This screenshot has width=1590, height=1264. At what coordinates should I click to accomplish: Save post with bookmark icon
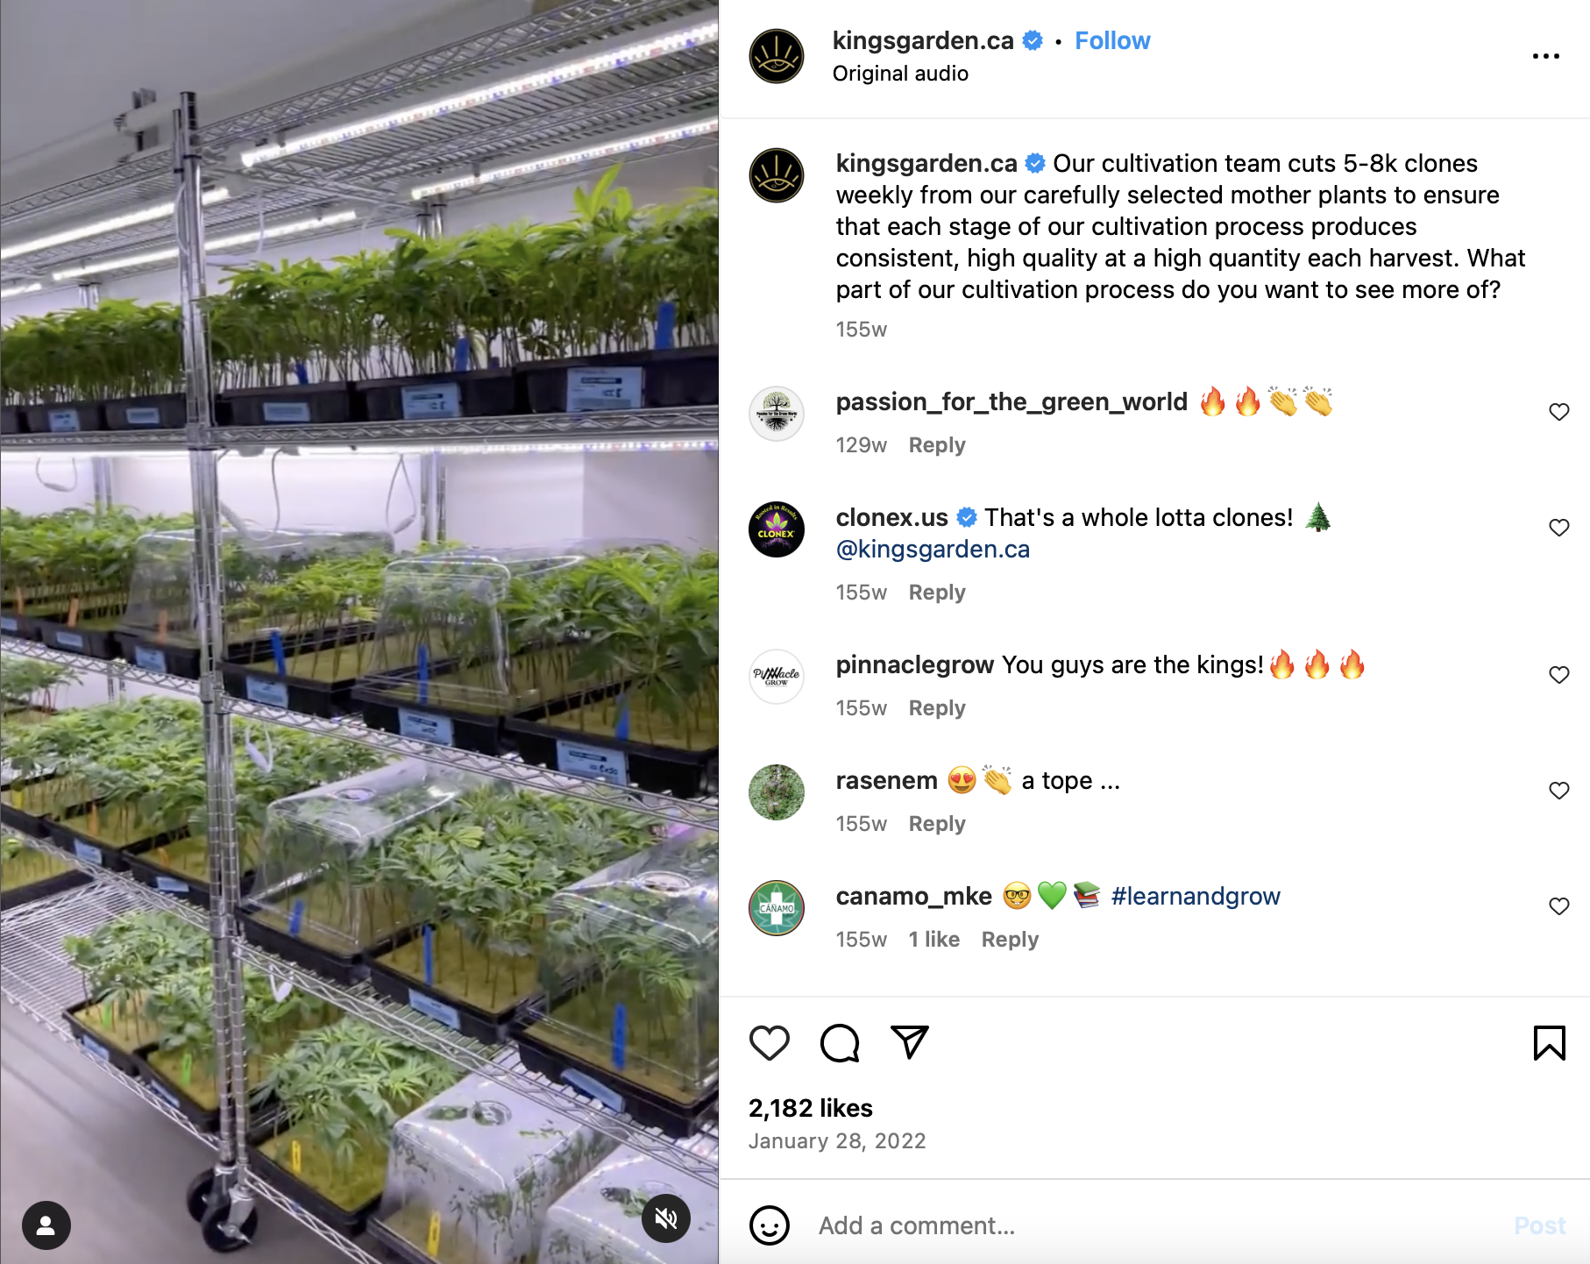pyautogui.click(x=1550, y=1043)
